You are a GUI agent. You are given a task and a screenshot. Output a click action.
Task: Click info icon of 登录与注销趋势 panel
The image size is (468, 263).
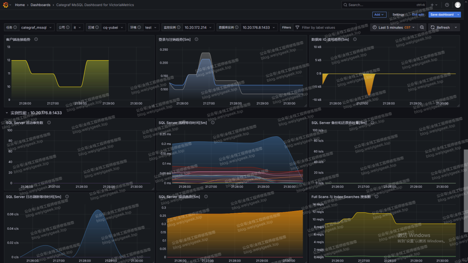[196, 39]
